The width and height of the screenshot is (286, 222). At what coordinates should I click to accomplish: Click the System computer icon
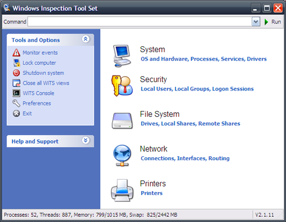coord(122,56)
